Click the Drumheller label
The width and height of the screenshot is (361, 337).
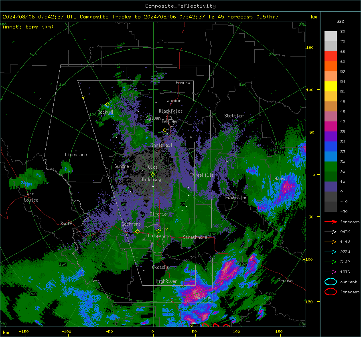(x=235, y=198)
